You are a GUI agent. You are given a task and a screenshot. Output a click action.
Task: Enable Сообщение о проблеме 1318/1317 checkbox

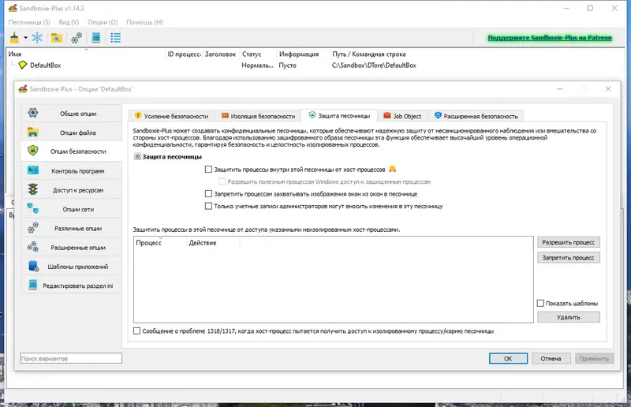click(x=136, y=331)
